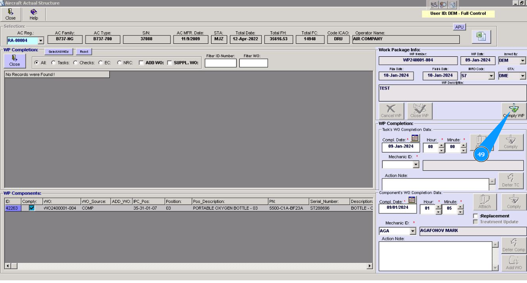Increase Component's Hour spinner value
Image resolution: width=527 pixels, height=283 pixels.
pyautogui.click(x=438, y=207)
